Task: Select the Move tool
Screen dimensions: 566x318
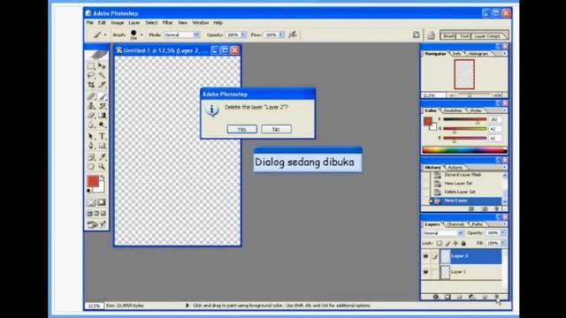Action: click(x=103, y=66)
